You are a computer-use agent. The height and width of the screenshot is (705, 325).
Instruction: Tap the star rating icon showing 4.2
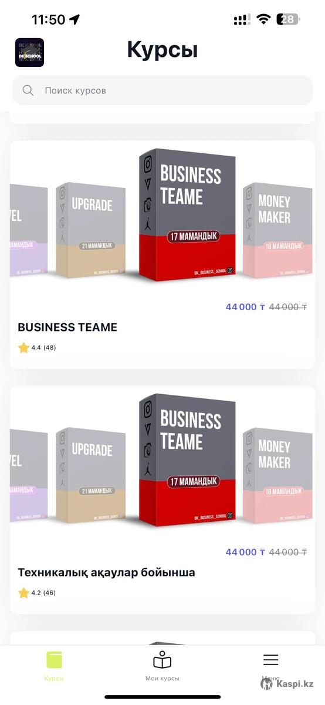click(x=23, y=593)
